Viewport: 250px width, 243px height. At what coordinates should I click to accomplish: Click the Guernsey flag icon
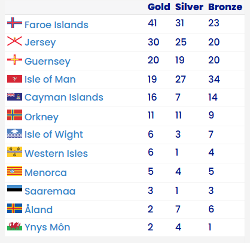[14, 60]
